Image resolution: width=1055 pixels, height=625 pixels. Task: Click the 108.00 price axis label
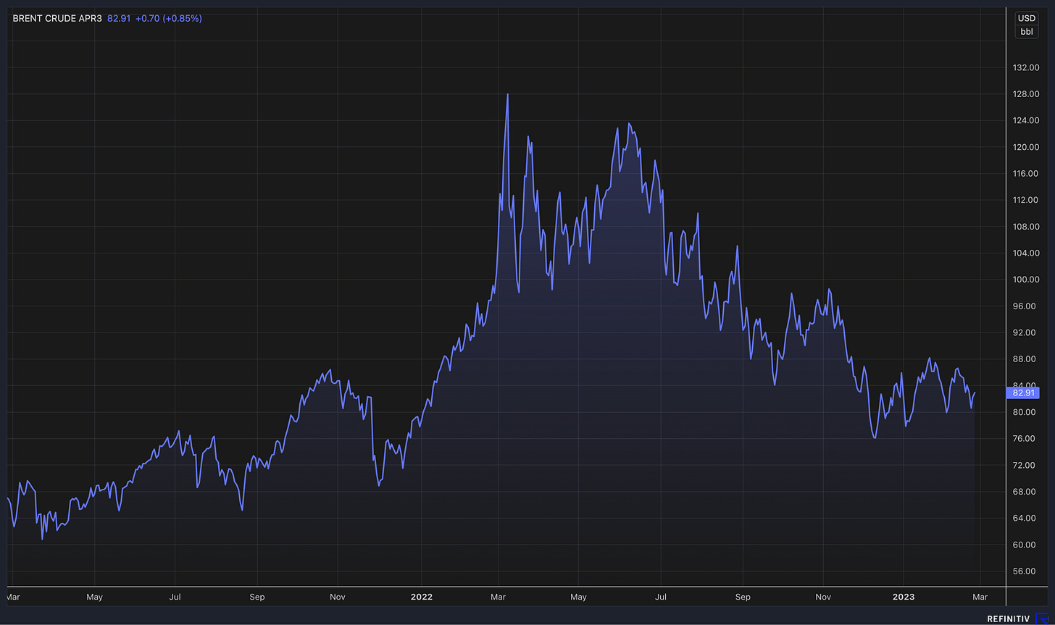(1026, 227)
